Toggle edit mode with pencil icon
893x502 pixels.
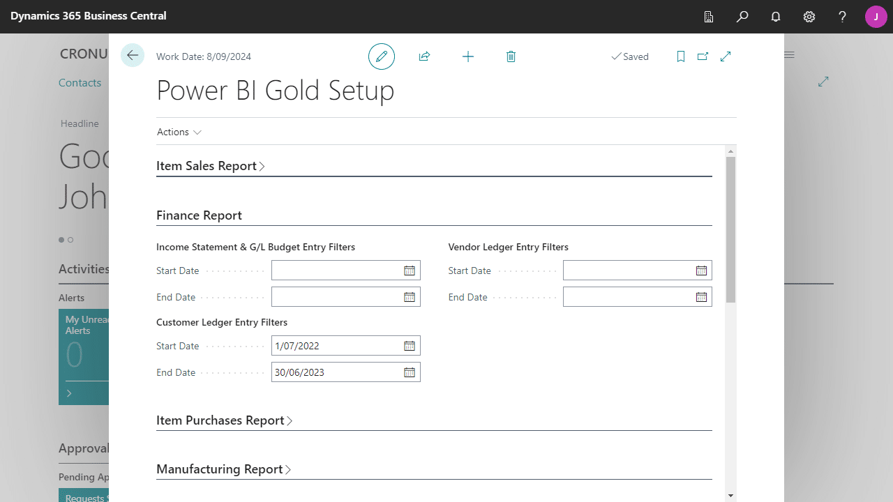click(x=382, y=56)
